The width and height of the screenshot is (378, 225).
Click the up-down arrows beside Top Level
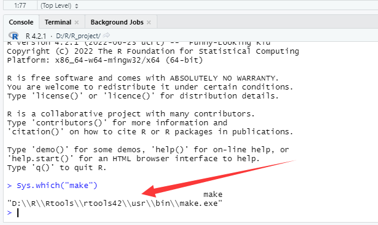point(76,6)
